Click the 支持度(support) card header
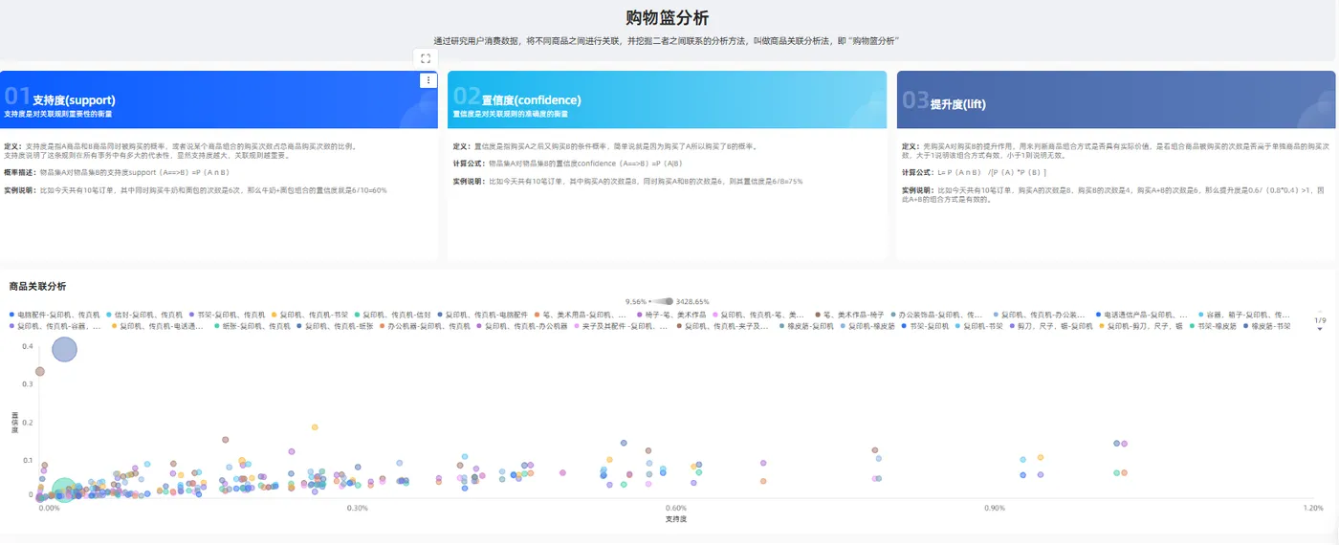The width and height of the screenshot is (1339, 545). [219, 99]
